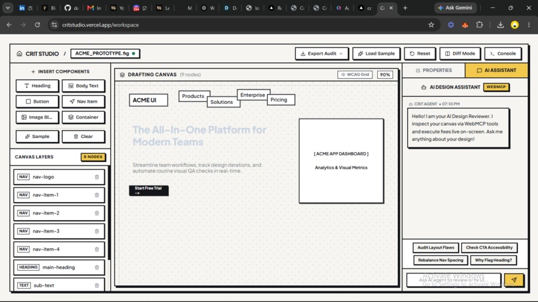Open the Console

[503, 53]
